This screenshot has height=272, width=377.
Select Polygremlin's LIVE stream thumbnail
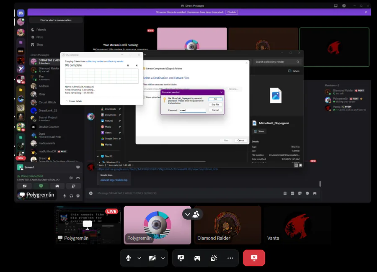click(88, 225)
